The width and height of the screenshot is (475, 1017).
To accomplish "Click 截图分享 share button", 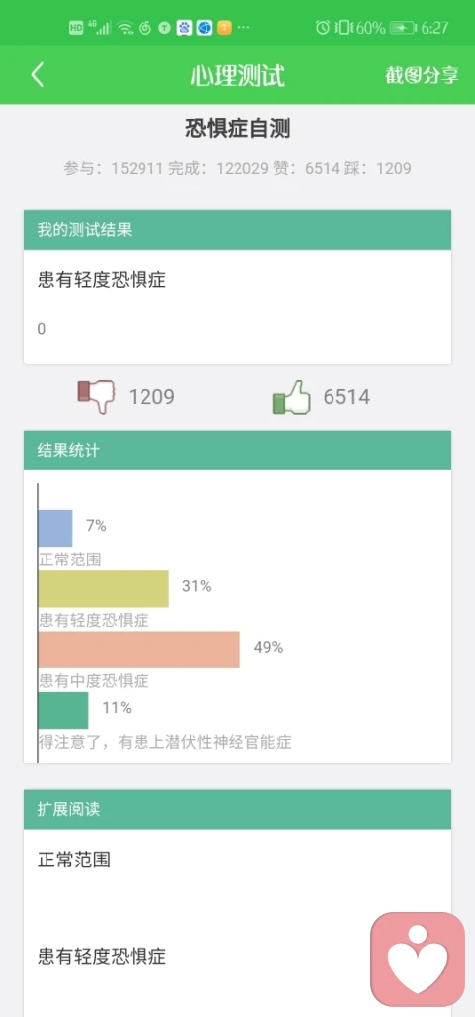I will point(422,75).
